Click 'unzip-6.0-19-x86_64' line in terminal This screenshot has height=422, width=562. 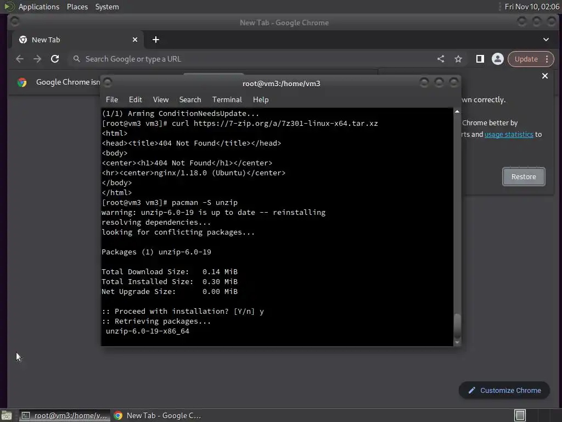(x=147, y=331)
